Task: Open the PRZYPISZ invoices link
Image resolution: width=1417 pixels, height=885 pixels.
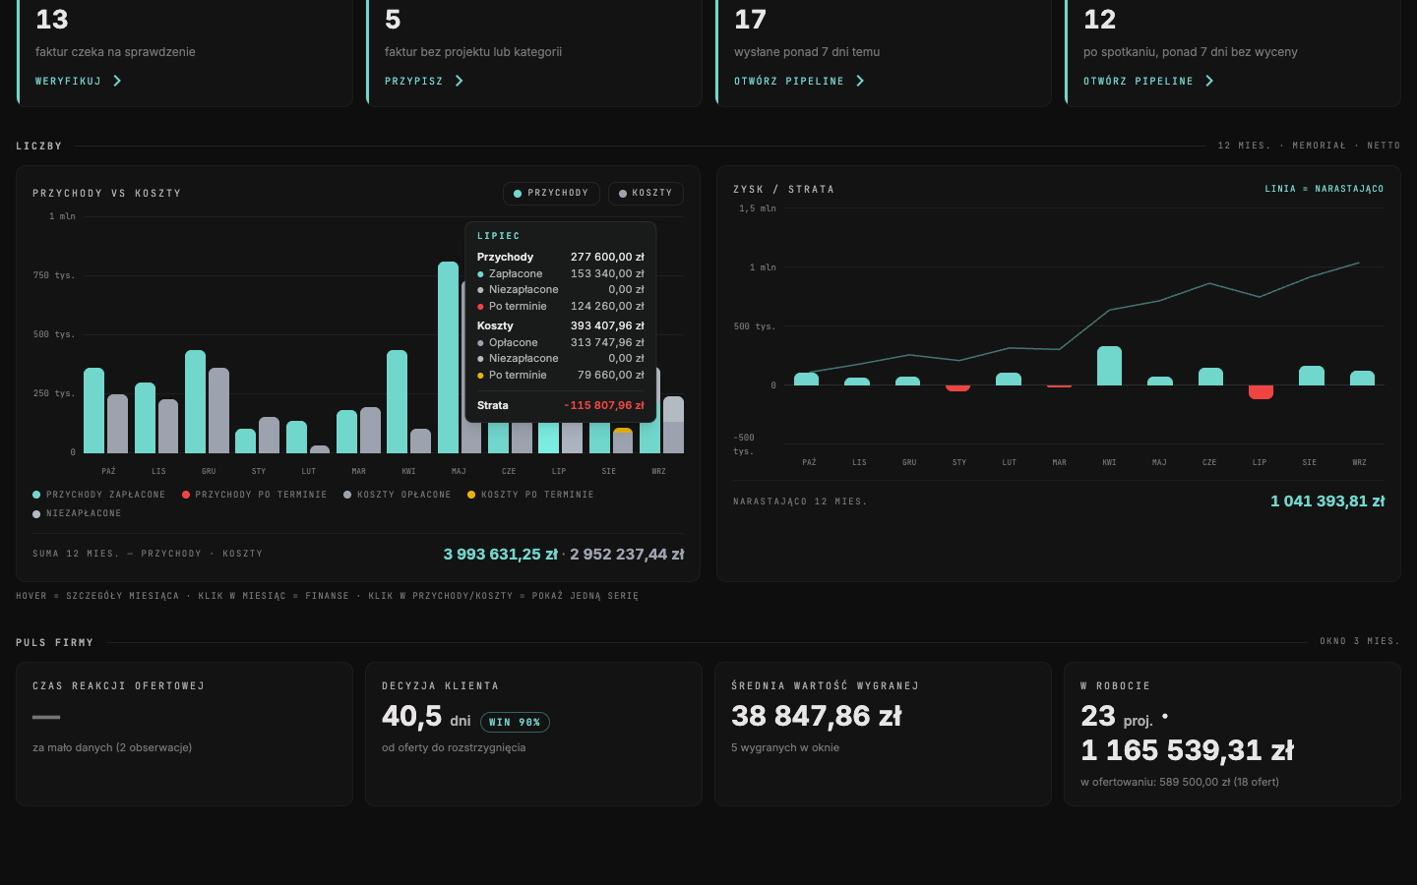Action: click(x=424, y=81)
